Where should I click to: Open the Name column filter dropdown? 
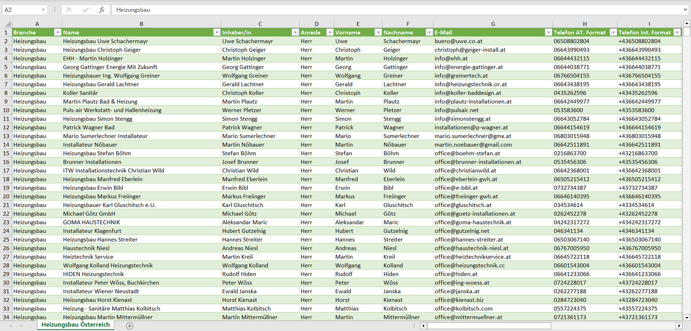217,32
